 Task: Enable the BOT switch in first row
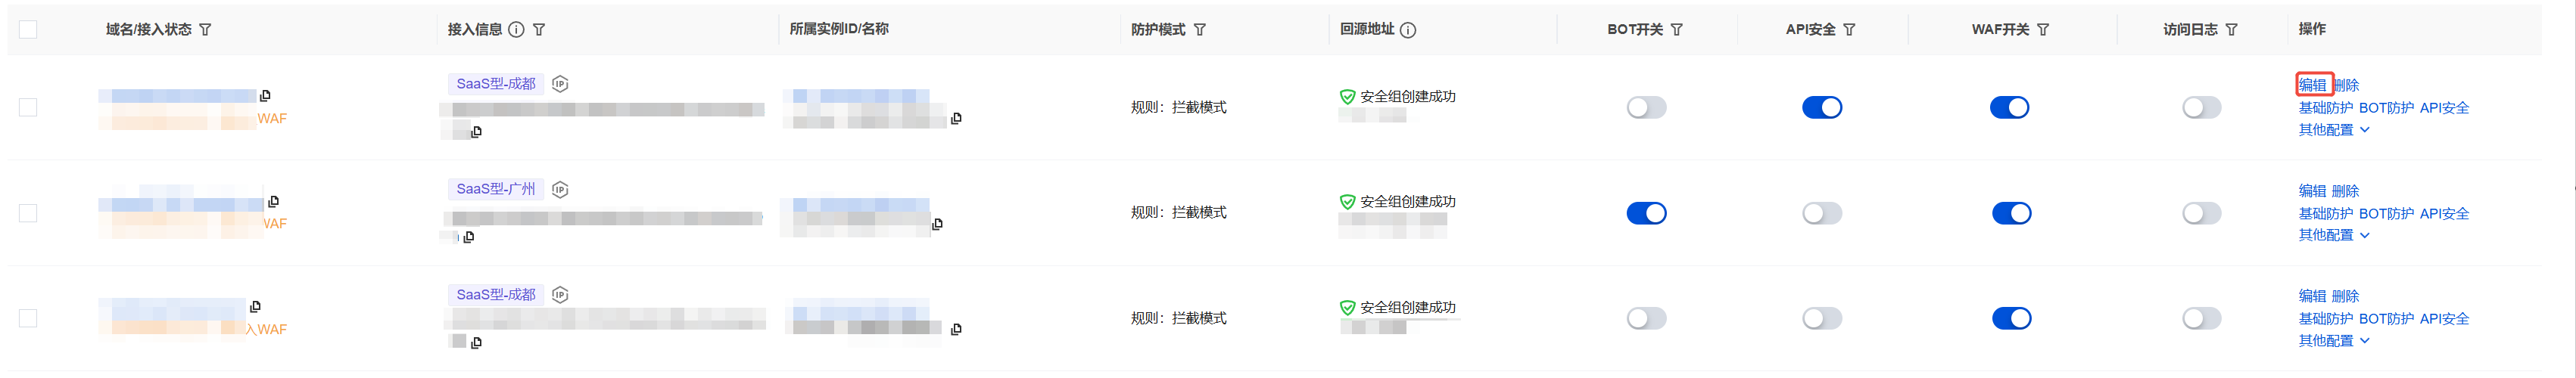[1646, 107]
